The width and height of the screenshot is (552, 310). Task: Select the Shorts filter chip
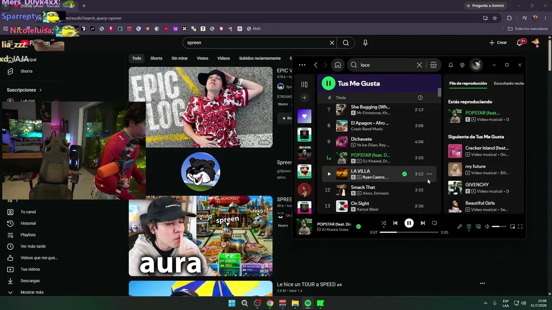[156, 58]
